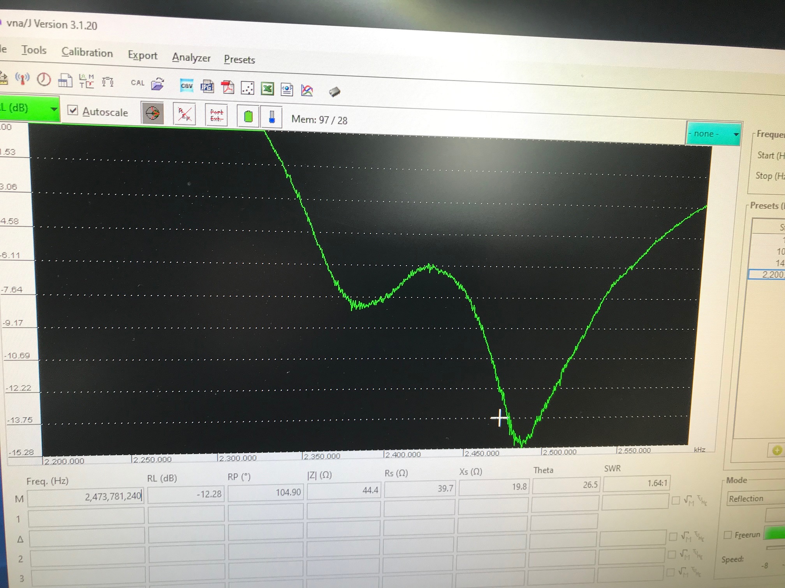Click the CAL calibration button

tap(137, 82)
